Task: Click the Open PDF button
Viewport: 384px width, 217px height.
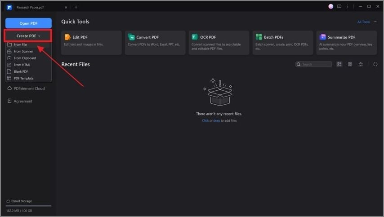Action: click(x=28, y=23)
